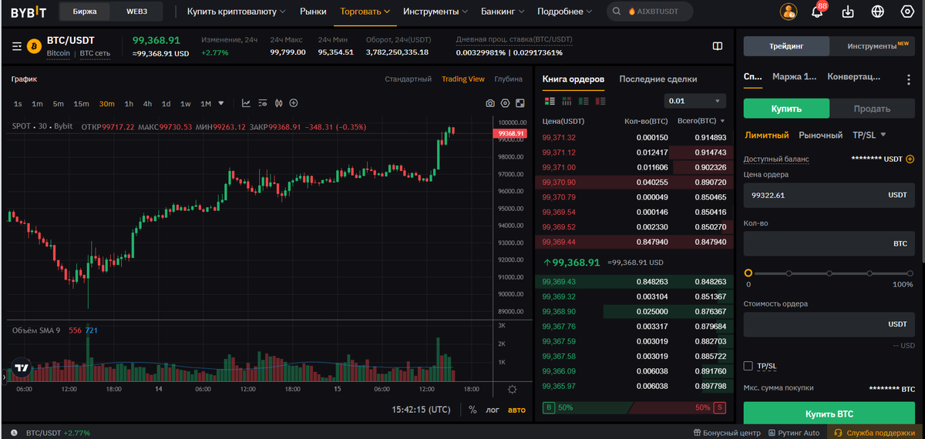The width and height of the screenshot is (925, 439).
Task: Switch to the Инструменты panel mode
Action: (x=873, y=46)
